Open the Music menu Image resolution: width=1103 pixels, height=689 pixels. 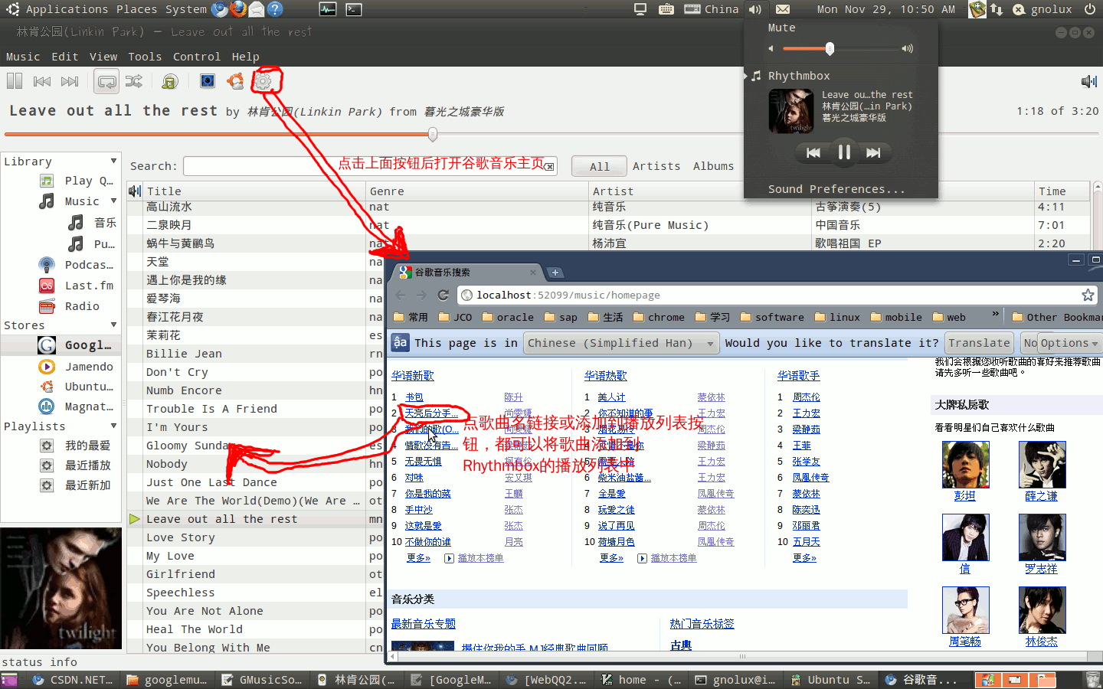[23, 57]
